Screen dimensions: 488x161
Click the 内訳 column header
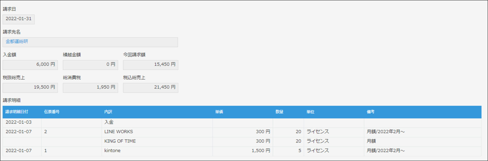pyautogui.click(x=108, y=112)
